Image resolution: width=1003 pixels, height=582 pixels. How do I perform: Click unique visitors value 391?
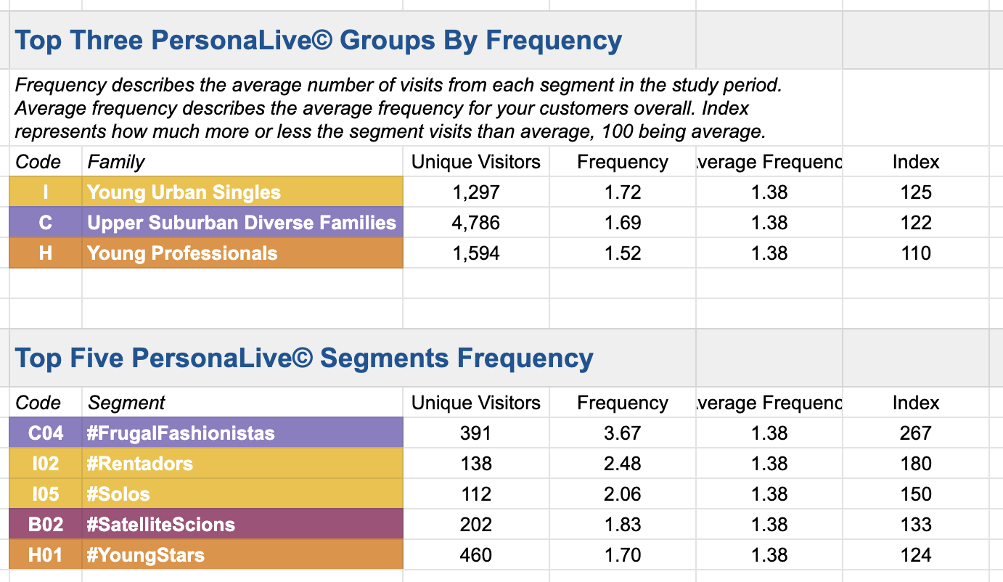click(x=476, y=433)
